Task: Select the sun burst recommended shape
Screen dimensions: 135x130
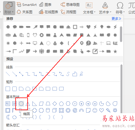Action: (8, 43)
